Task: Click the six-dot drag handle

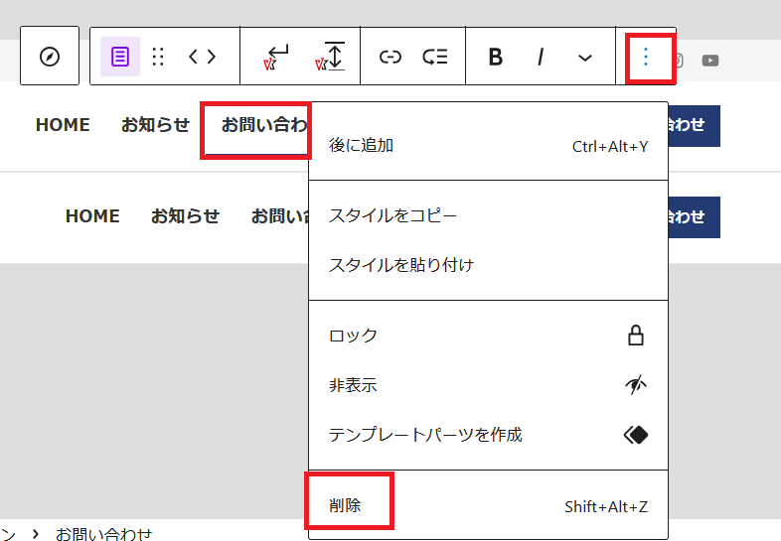Action: click(x=158, y=57)
